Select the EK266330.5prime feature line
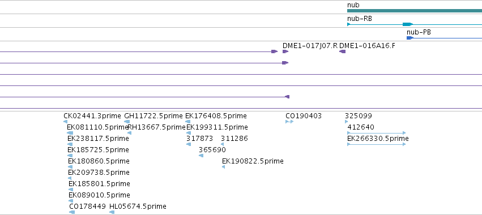Image resolution: width=482 pixels, height=215 pixels. 376,144
